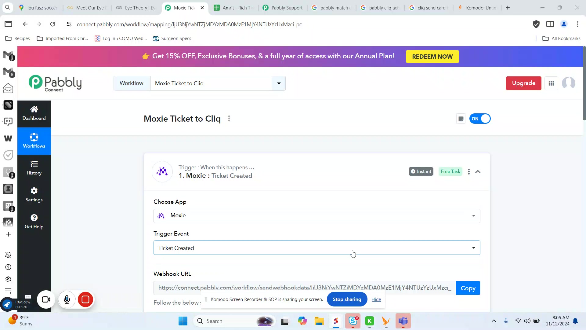The image size is (586, 330).
Task: Click Stop sharing in the Komodo bar
Action: [347, 299]
